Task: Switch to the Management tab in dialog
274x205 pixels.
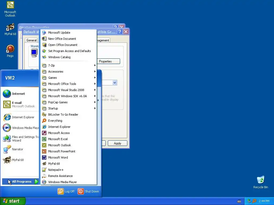Action: pyautogui.click(x=103, y=40)
